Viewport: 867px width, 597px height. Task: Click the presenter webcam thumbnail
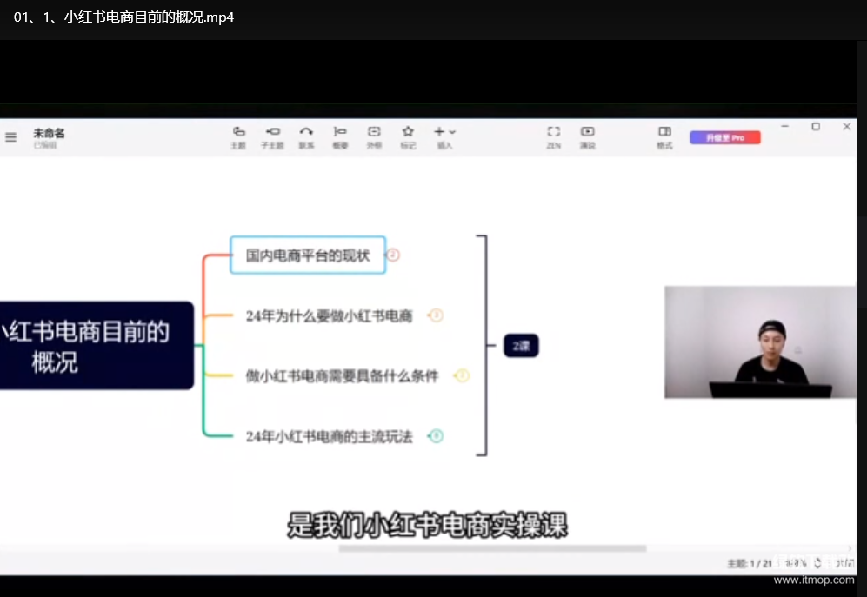[x=760, y=342]
